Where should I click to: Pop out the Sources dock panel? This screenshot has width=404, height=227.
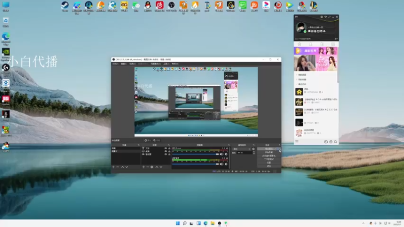[x=169, y=145]
